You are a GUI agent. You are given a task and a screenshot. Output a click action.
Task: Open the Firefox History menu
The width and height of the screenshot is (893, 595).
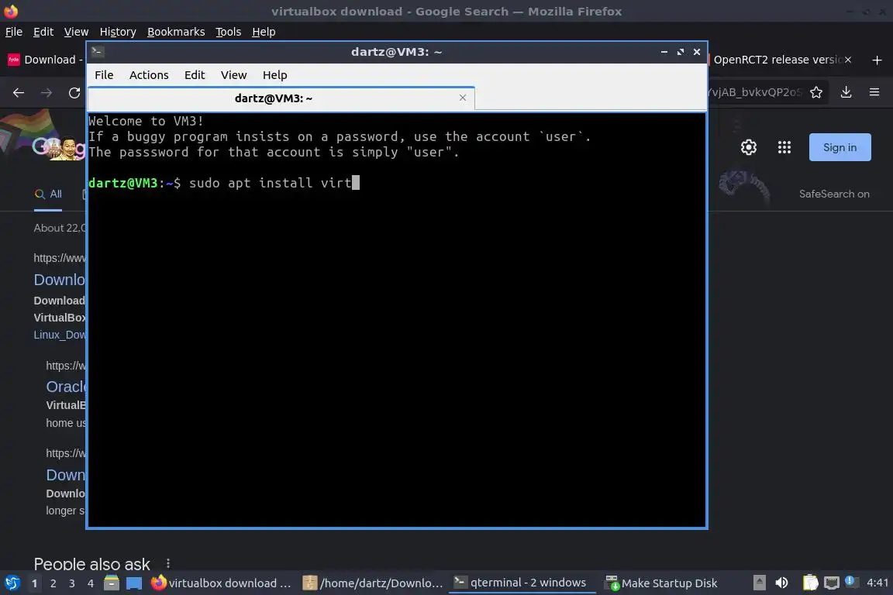point(118,32)
